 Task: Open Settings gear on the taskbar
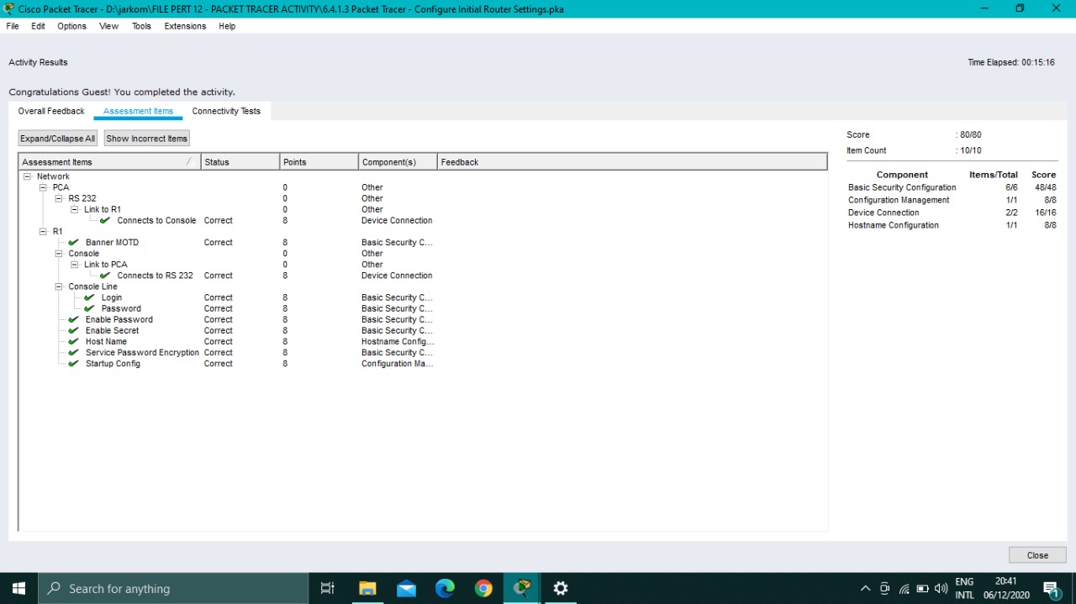click(x=561, y=588)
